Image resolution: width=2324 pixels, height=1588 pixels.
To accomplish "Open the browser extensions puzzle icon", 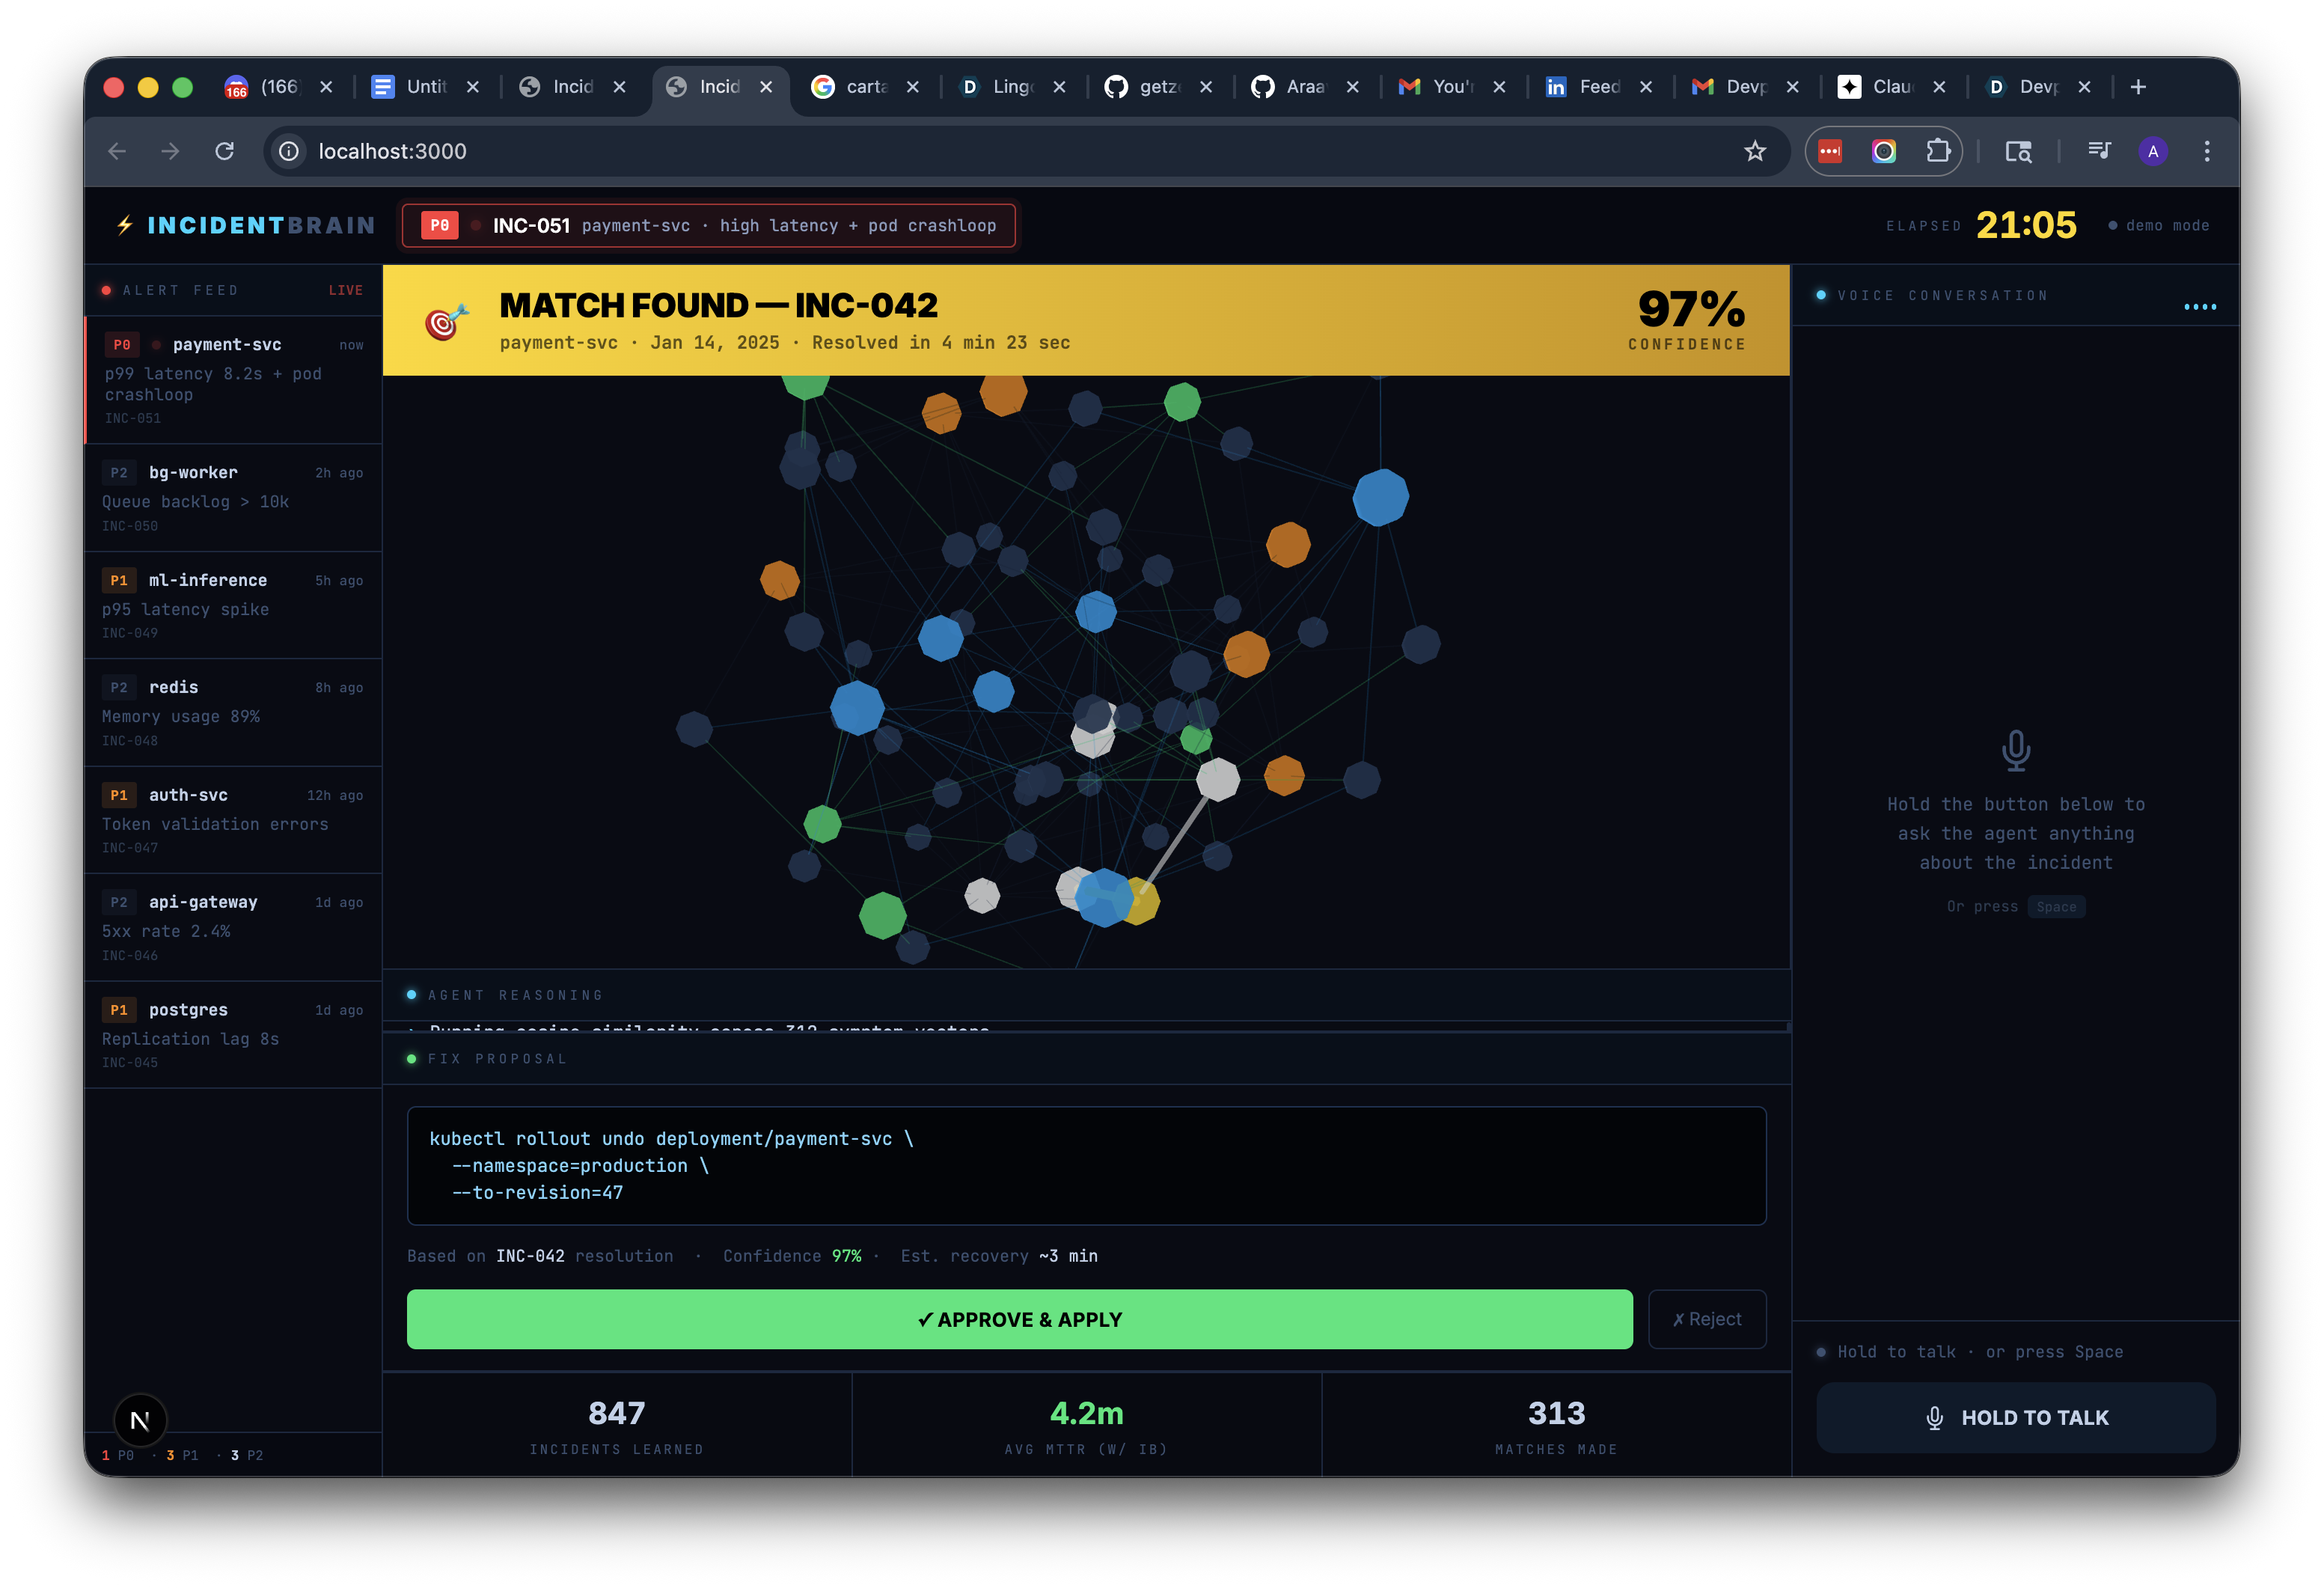I will (1938, 151).
